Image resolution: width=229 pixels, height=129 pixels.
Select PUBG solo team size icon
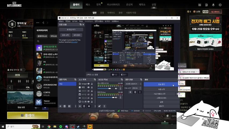tap(11, 81)
